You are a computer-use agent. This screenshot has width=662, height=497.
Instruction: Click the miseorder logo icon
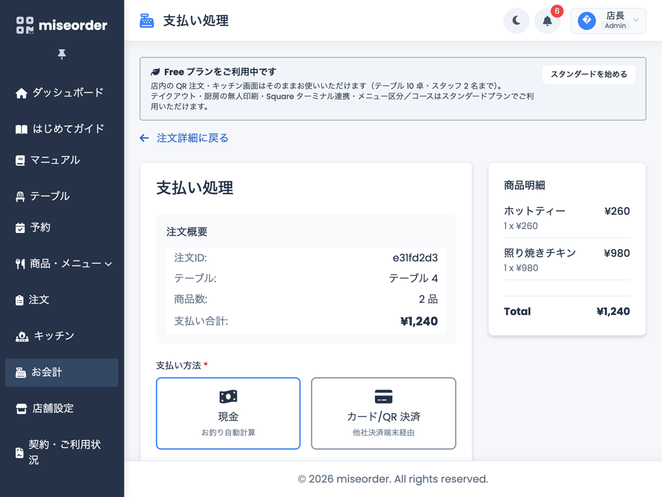tap(25, 25)
